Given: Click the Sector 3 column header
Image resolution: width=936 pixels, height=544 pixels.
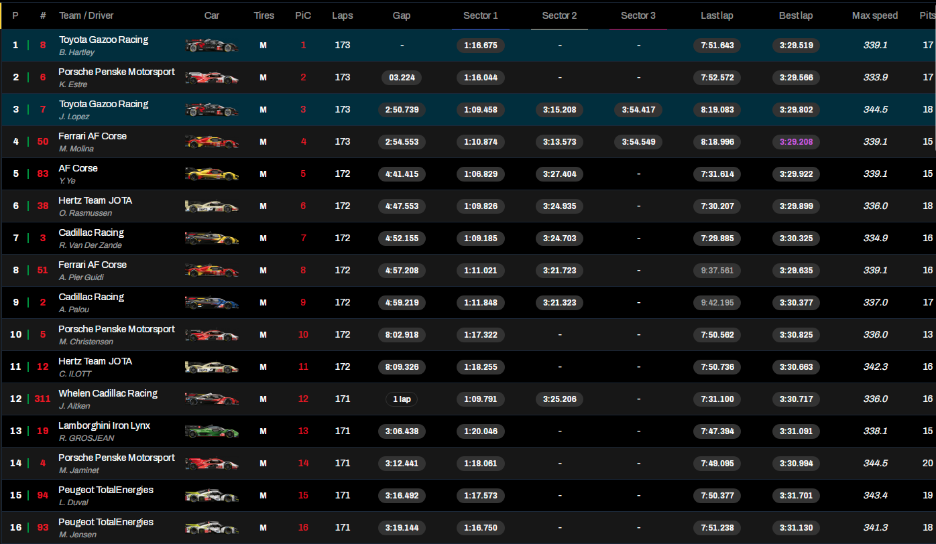Looking at the screenshot, I should [638, 15].
